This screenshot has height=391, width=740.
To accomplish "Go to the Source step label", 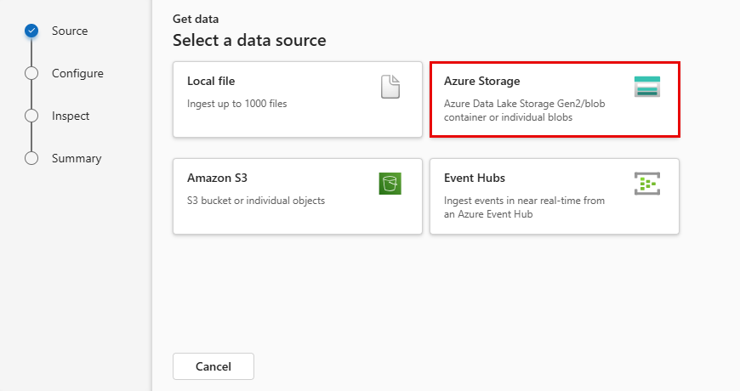I will click(70, 31).
